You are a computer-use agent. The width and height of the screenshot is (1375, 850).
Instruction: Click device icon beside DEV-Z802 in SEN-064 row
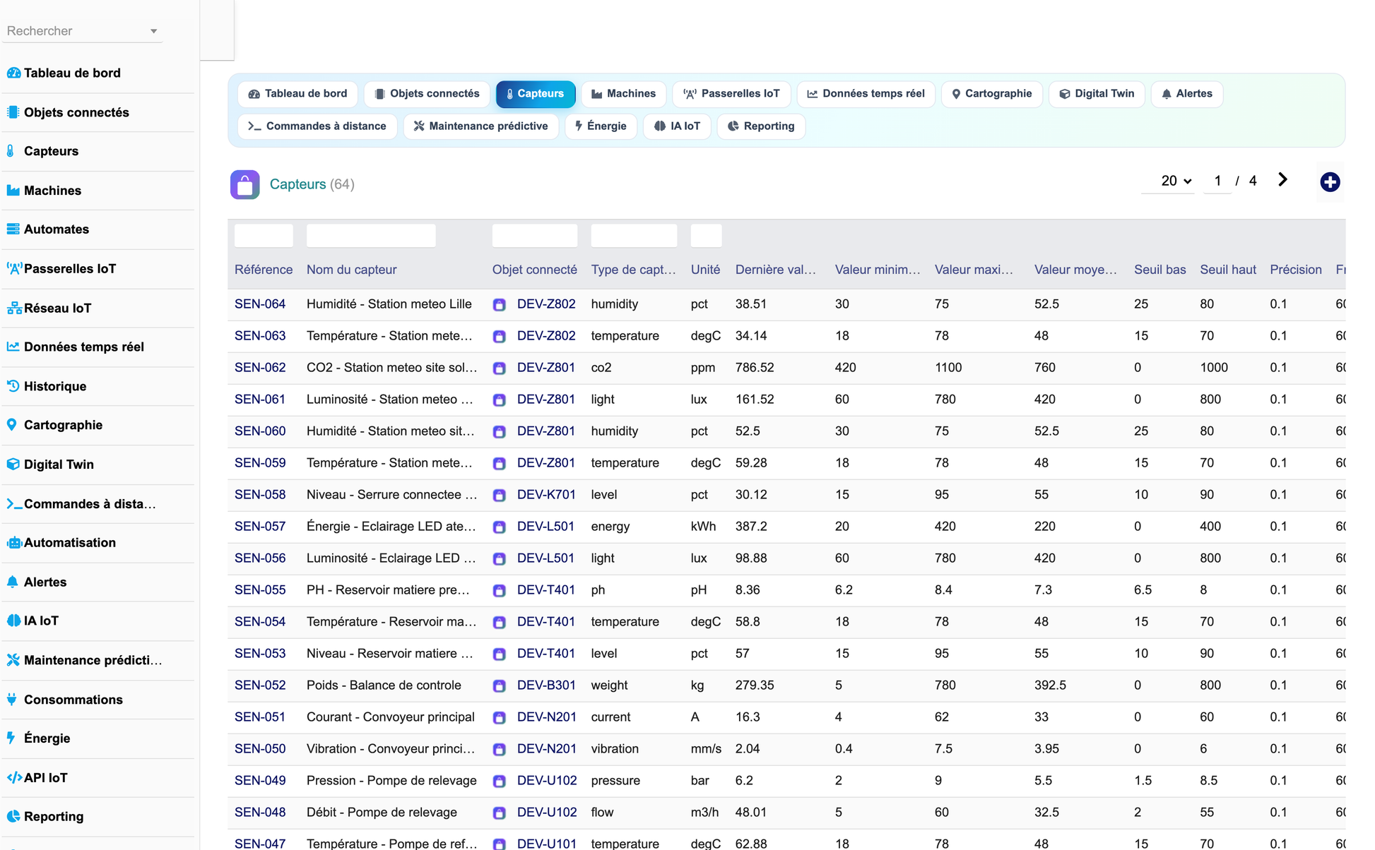[x=500, y=305]
